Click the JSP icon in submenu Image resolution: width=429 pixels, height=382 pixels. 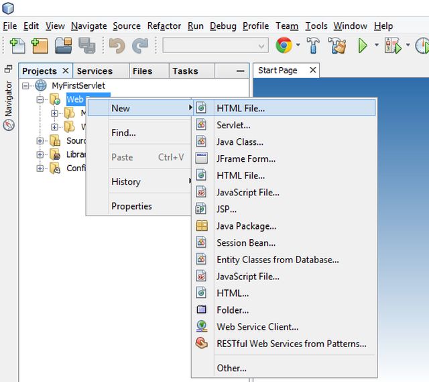201,209
